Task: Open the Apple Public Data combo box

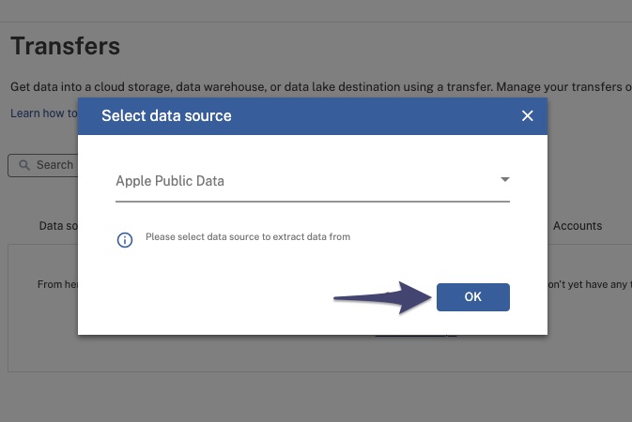Action: tap(313, 181)
